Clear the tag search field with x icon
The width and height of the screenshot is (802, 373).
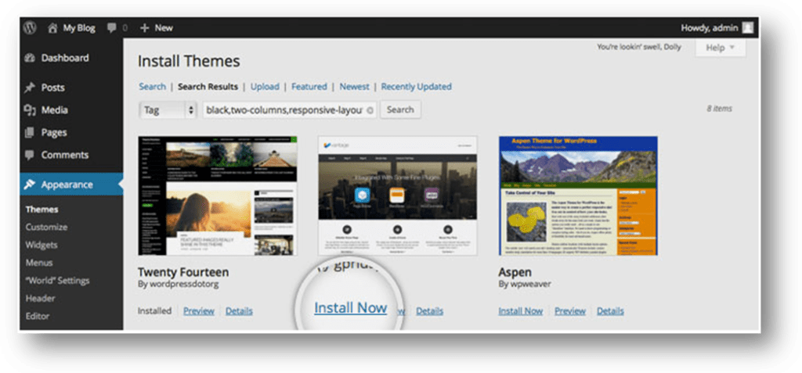[x=370, y=109]
